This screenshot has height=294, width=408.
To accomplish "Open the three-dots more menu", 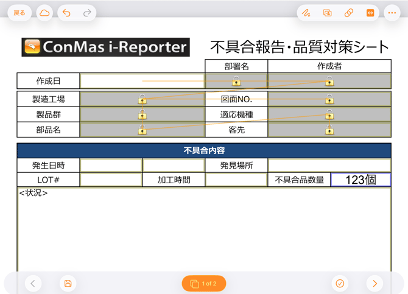I will (392, 13).
